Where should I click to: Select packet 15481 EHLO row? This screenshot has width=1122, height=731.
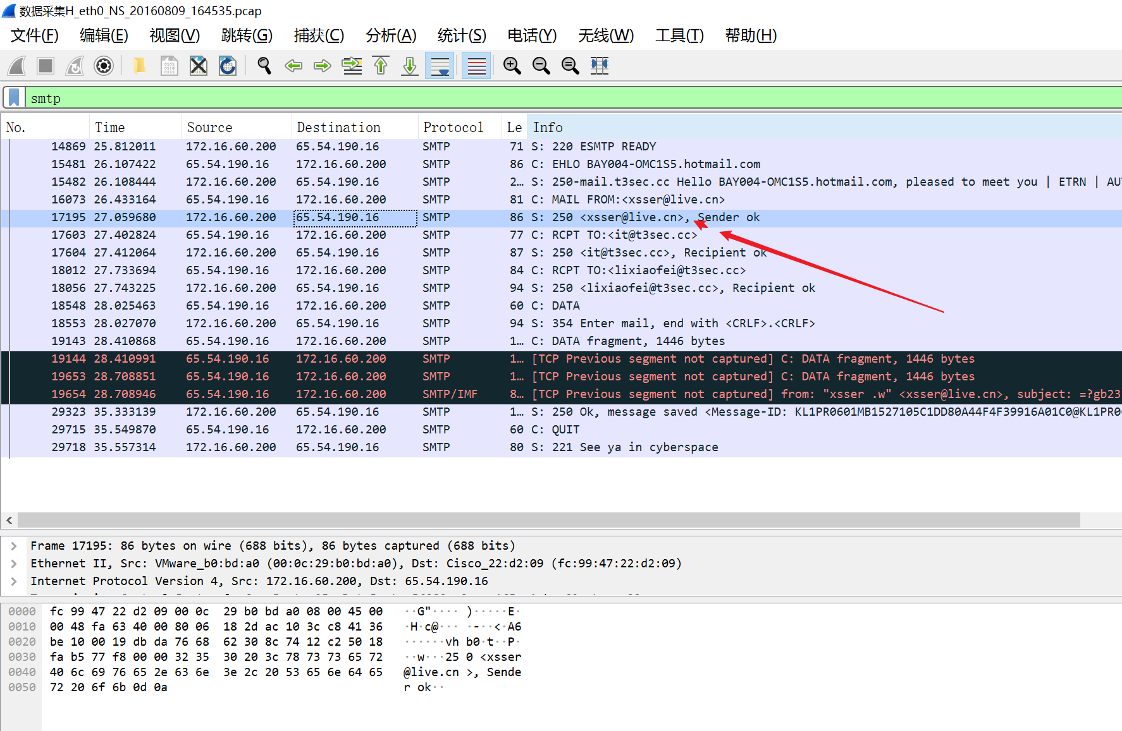(x=562, y=164)
